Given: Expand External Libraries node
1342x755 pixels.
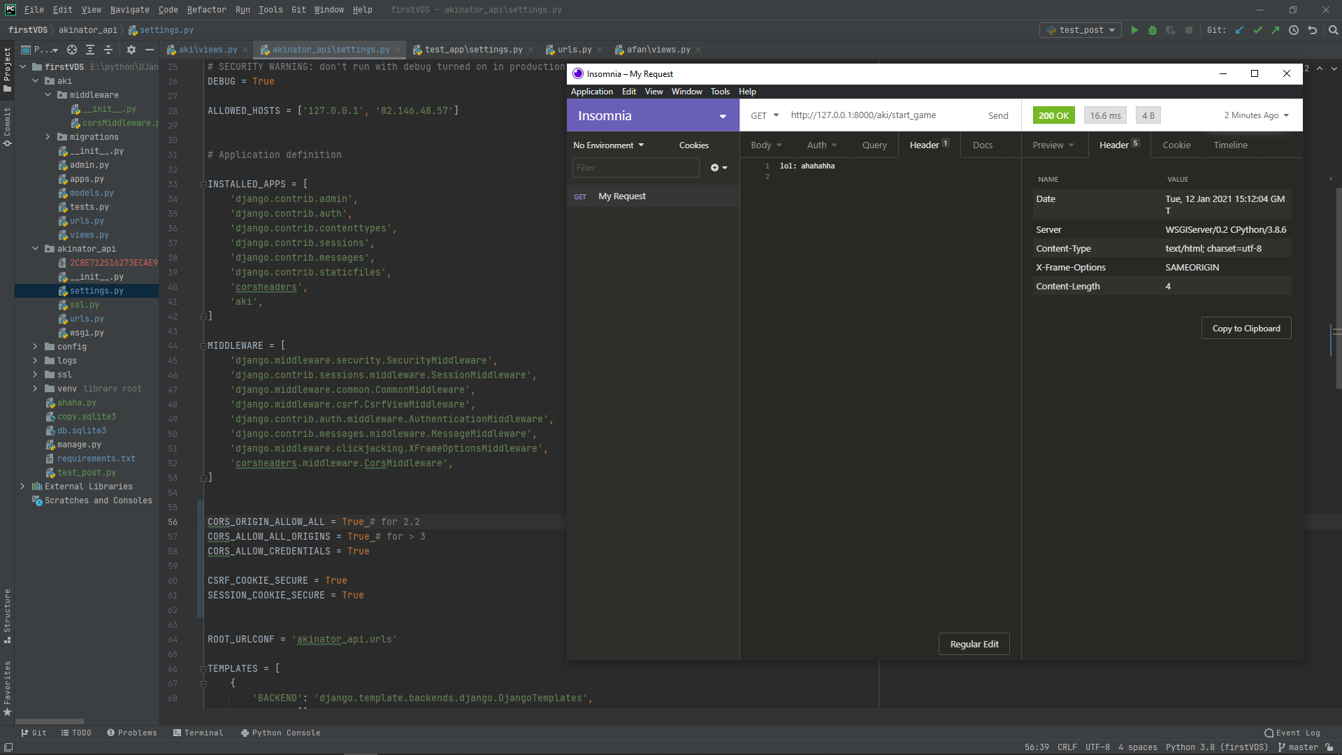Looking at the screenshot, I should coord(23,487).
